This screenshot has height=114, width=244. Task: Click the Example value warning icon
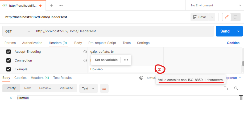click(160, 70)
